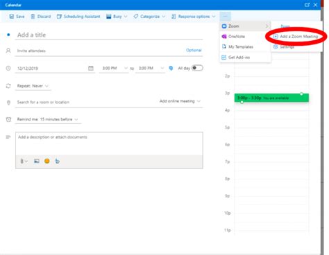Open the 3:00 PM start time dropdown
This screenshot has height=255, width=329.
tap(114, 68)
